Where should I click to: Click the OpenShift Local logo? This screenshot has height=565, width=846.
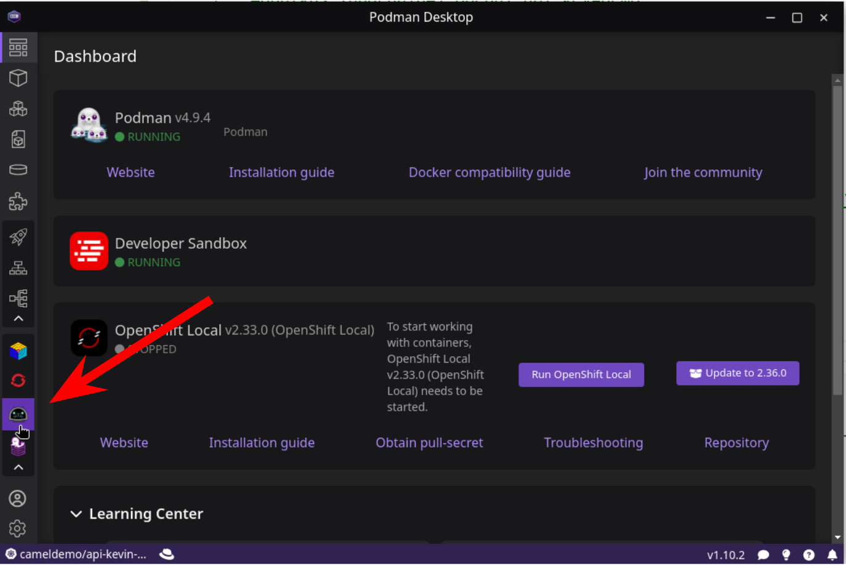coord(89,338)
